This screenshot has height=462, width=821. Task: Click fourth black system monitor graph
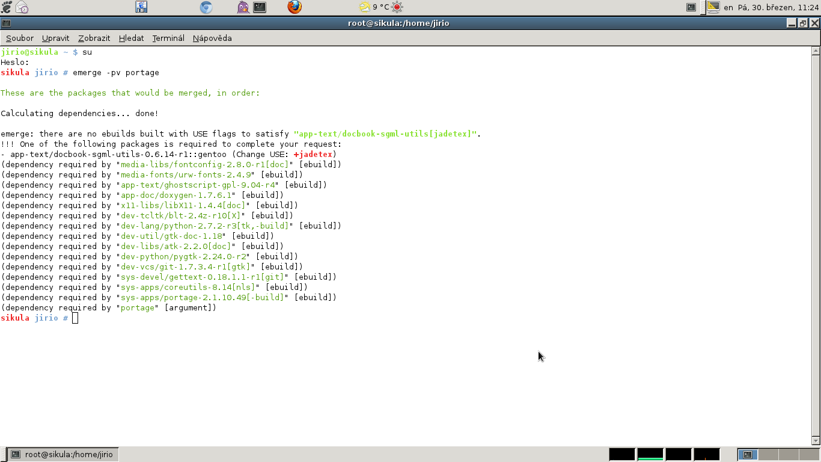point(707,454)
